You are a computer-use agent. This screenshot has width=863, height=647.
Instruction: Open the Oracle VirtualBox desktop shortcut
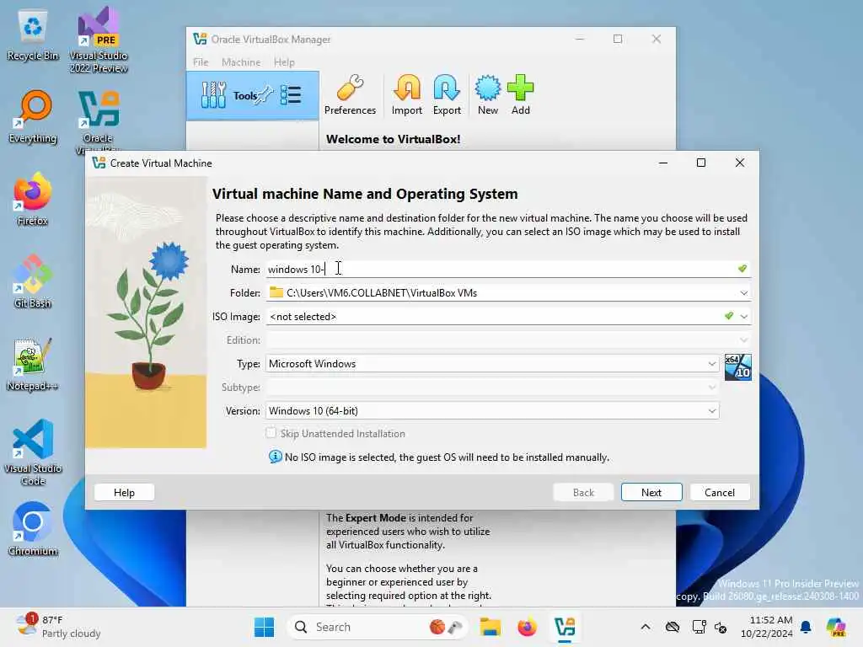point(98,121)
